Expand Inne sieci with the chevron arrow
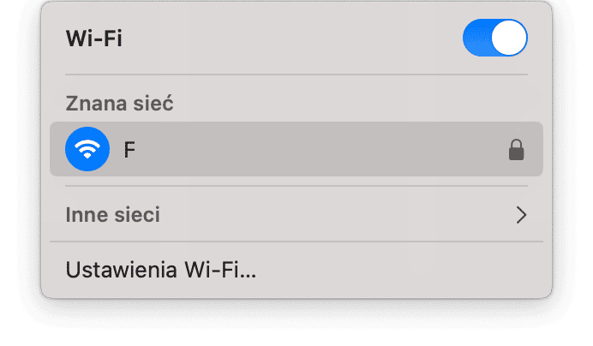Viewport: 593px width, 346px height. pyautogui.click(x=521, y=214)
